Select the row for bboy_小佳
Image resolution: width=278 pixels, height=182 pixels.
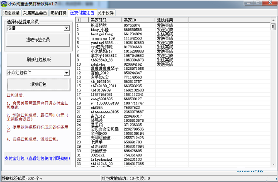click(173, 30)
